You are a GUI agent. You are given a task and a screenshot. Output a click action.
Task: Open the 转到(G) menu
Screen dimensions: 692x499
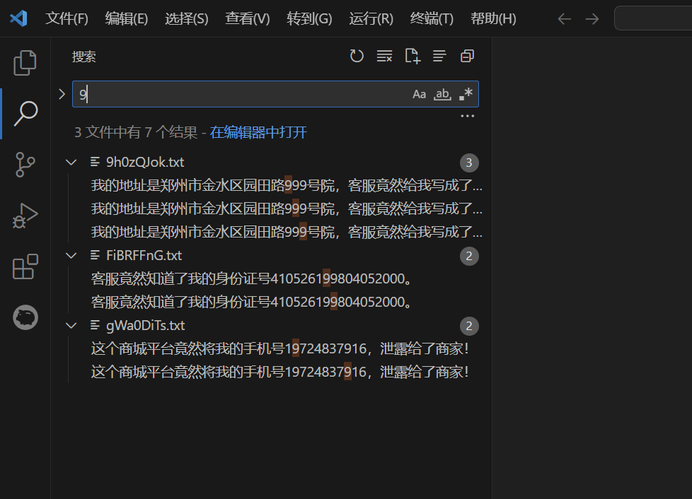point(309,18)
